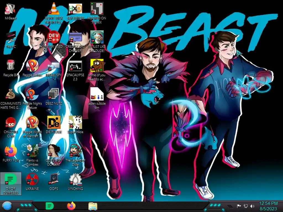The width and height of the screenshot is (283, 212).
Task: Open the Recycle Bin
Action: 11,65
